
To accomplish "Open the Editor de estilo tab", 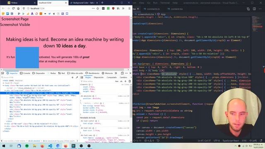I will click(75, 73).
